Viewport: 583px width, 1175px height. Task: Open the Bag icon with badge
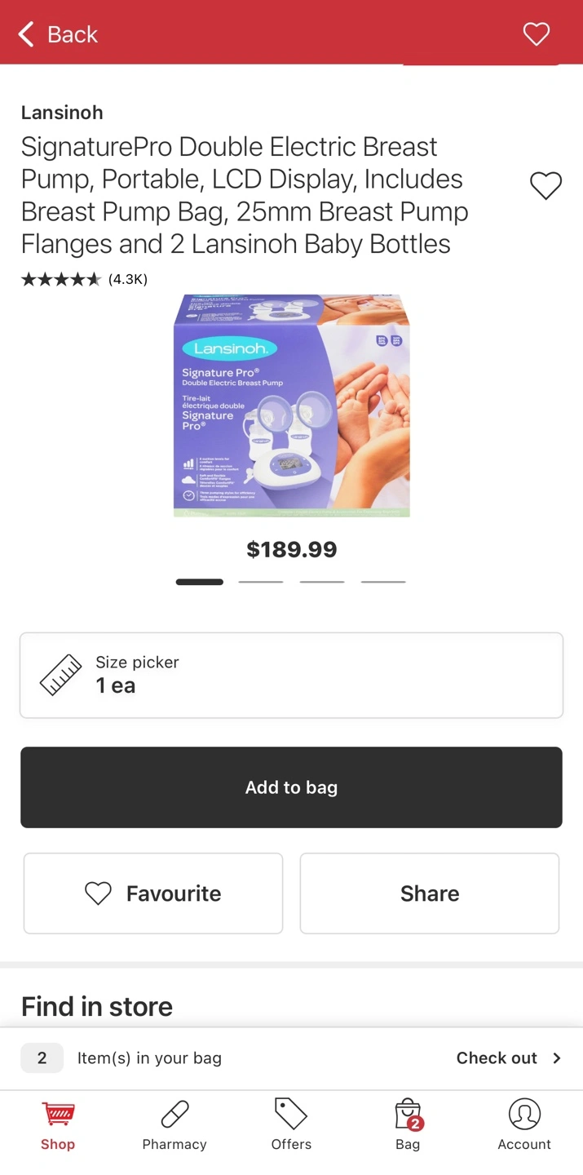coord(408,1115)
